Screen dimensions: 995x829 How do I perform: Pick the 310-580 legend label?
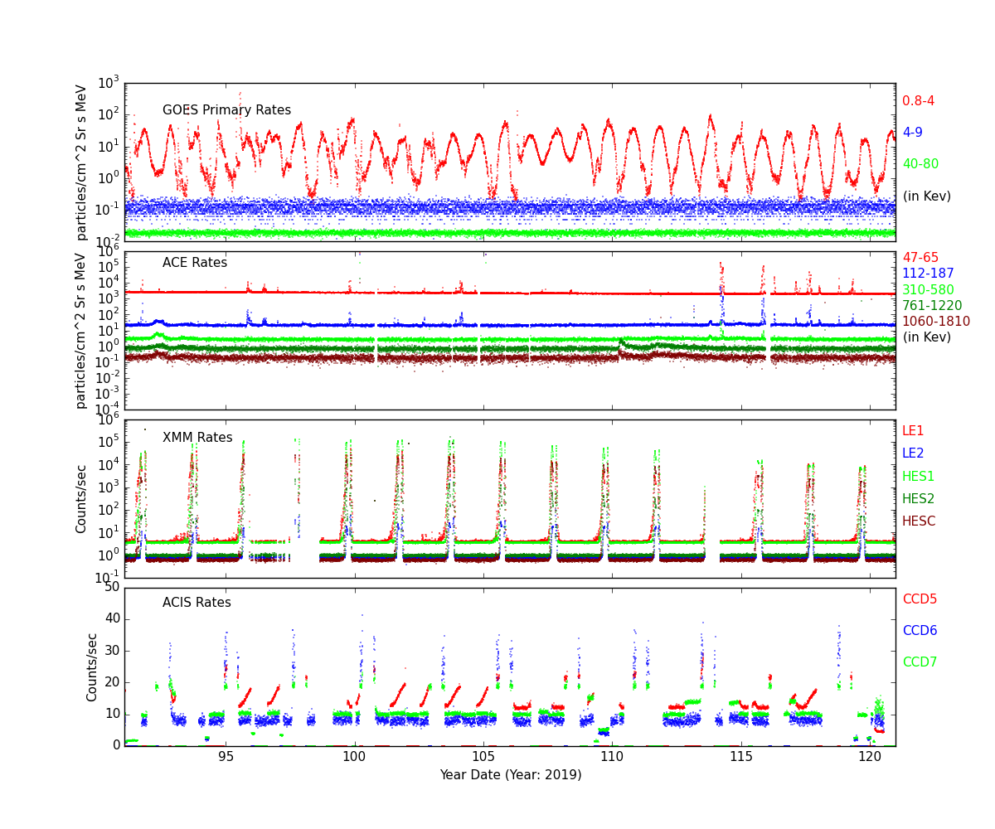[928, 290]
